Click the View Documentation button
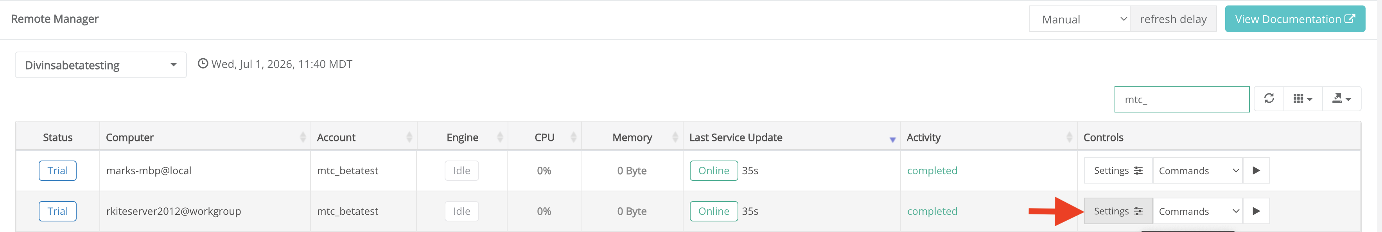1382x232 pixels. 1294,19
